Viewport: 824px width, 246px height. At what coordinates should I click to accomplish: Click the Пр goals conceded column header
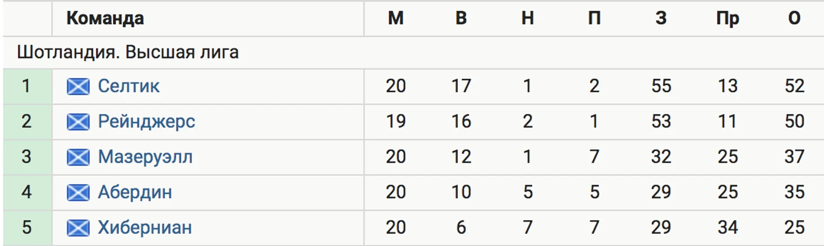pos(727,19)
